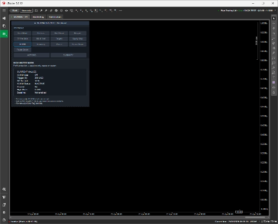The height and width of the screenshot is (224, 278).
Task: Open the more toolbar options ellipsis
Action: (x=120, y=11)
